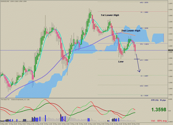The width and height of the screenshot is (173, 125).
Task: Click the FPV 1.3610 pivot label
Action: (x=144, y=44)
